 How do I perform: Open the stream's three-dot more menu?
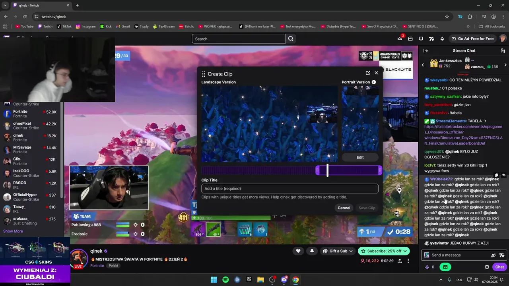[408, 261]
